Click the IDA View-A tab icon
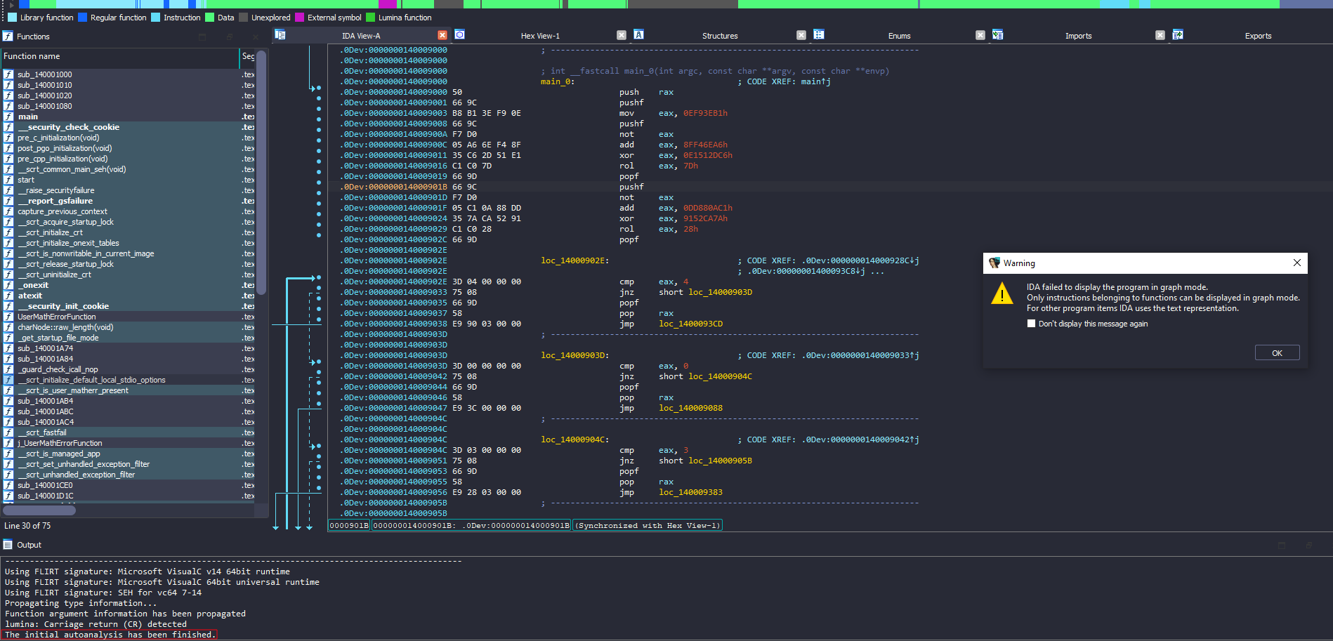The height and width of the screenshot is (641, 1333). (280, 35)
